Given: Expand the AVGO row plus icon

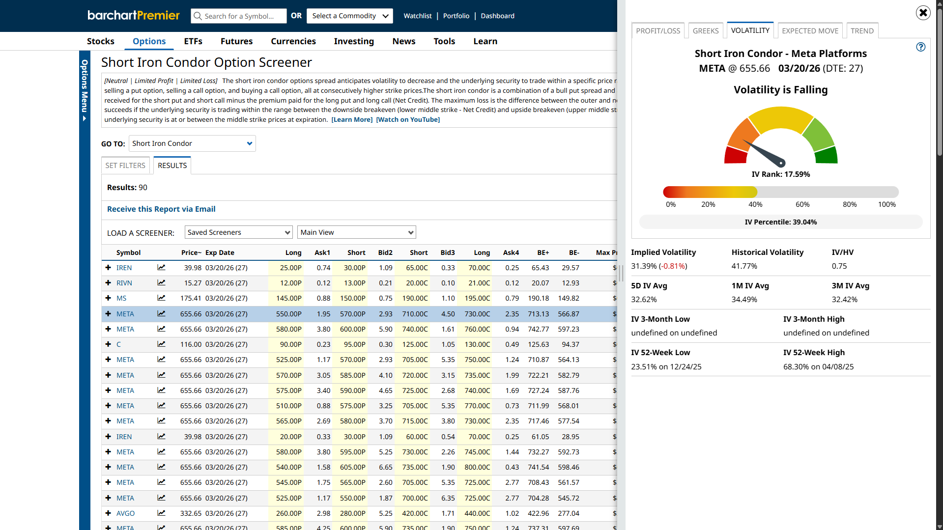Looking at the screenshot, I should pyautogui.click(x=108, y=513).
